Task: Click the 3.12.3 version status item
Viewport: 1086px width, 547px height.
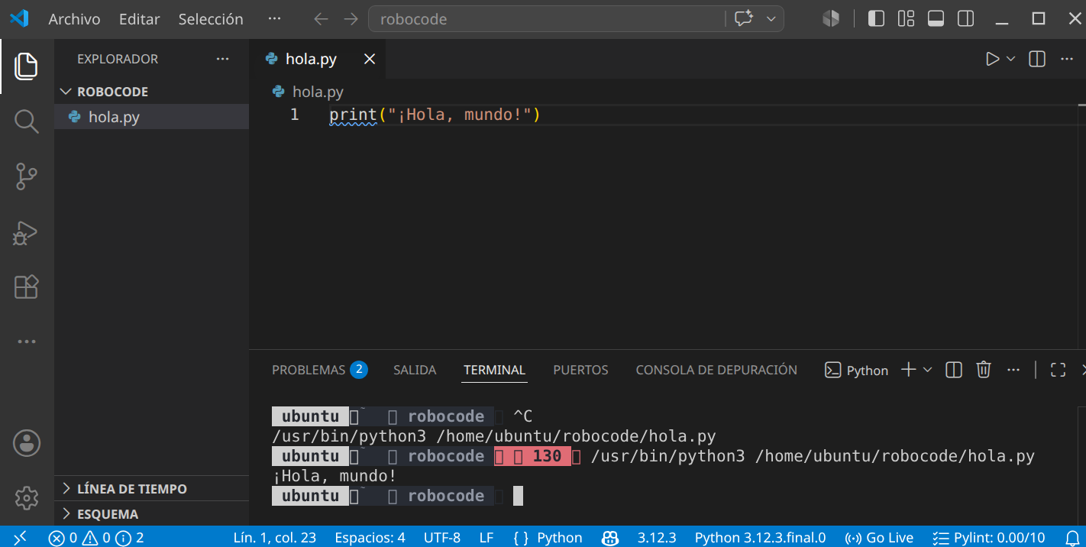Action: click(657, 537)
